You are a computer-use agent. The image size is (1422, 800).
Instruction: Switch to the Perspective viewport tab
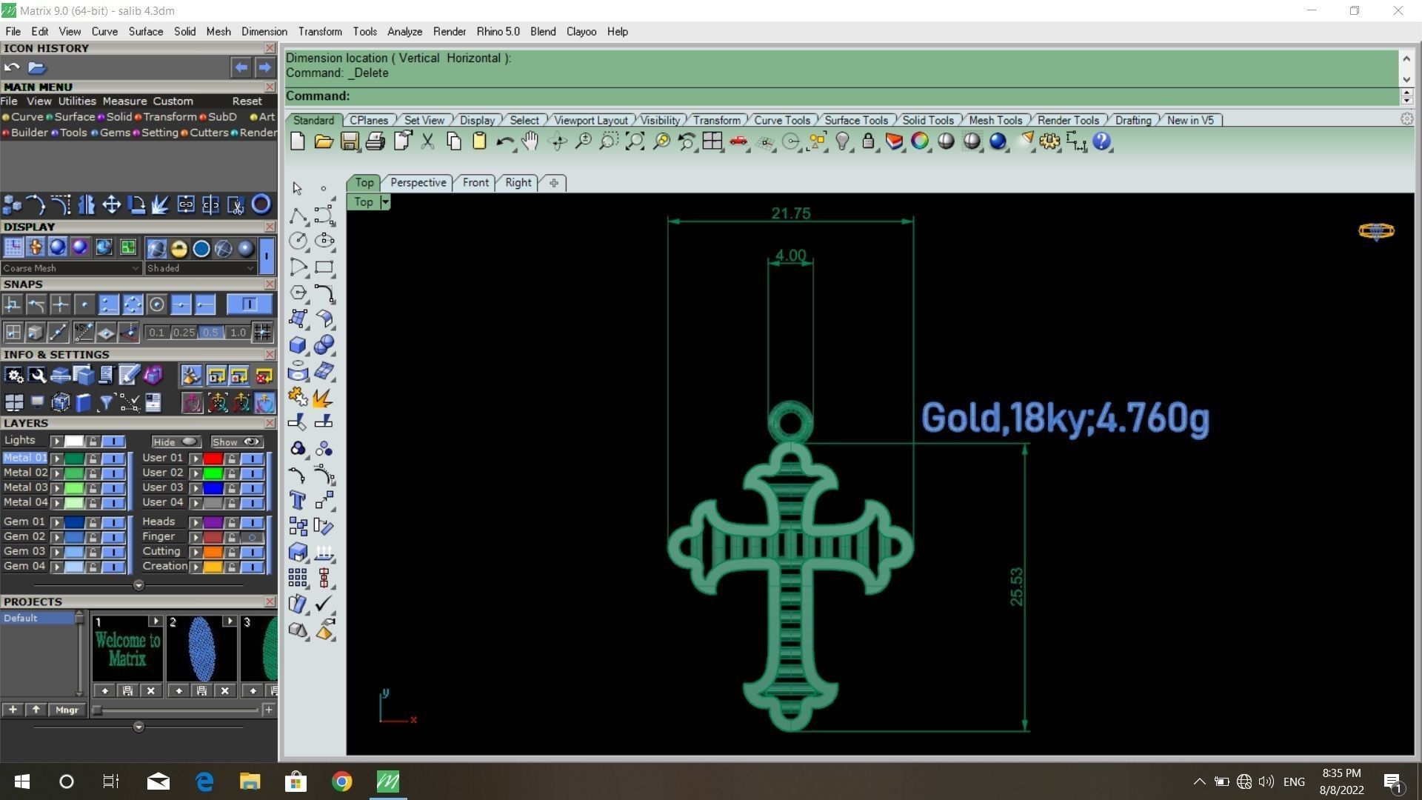(x=418, y=182)
